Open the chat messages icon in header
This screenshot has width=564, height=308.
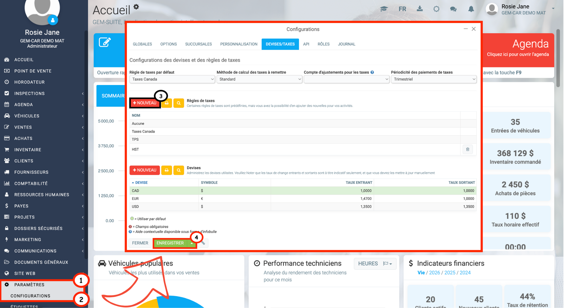(453, 9)
